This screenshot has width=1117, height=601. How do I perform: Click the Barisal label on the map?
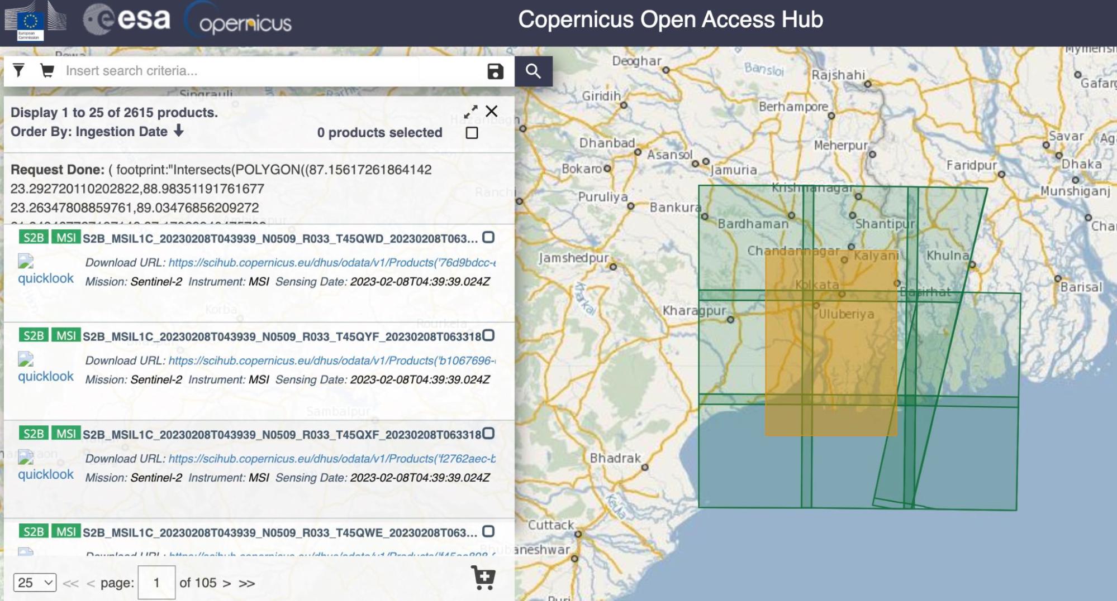pyautogui.click(x=1081, y=287)
